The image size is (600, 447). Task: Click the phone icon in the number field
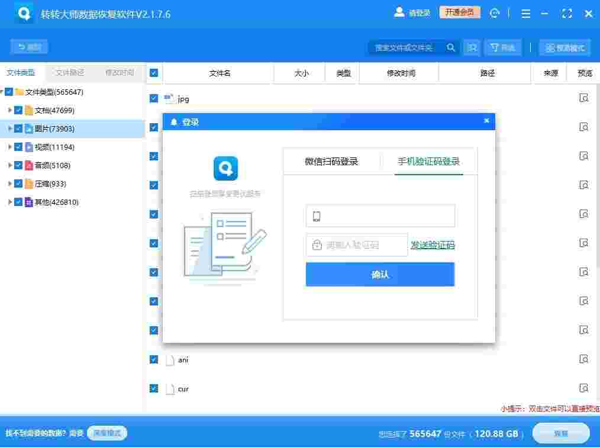315,216
